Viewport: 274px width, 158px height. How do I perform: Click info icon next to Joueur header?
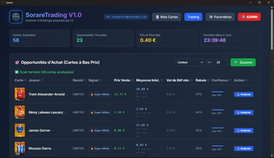pos(42,80)
